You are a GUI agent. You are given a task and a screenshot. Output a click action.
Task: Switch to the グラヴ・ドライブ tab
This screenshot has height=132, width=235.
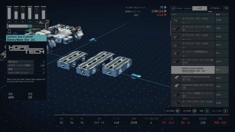[184, 8]
